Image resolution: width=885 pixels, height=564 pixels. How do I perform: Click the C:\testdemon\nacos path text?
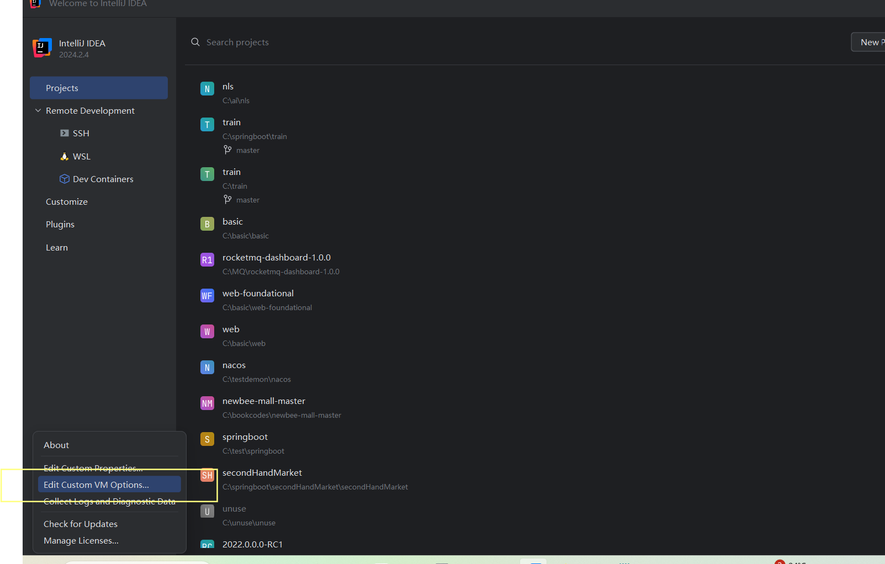tap(257, 379)
